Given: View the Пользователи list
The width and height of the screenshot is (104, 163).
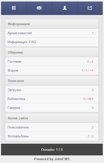Looking at the screenshot, I should click(x=52, y=127).
